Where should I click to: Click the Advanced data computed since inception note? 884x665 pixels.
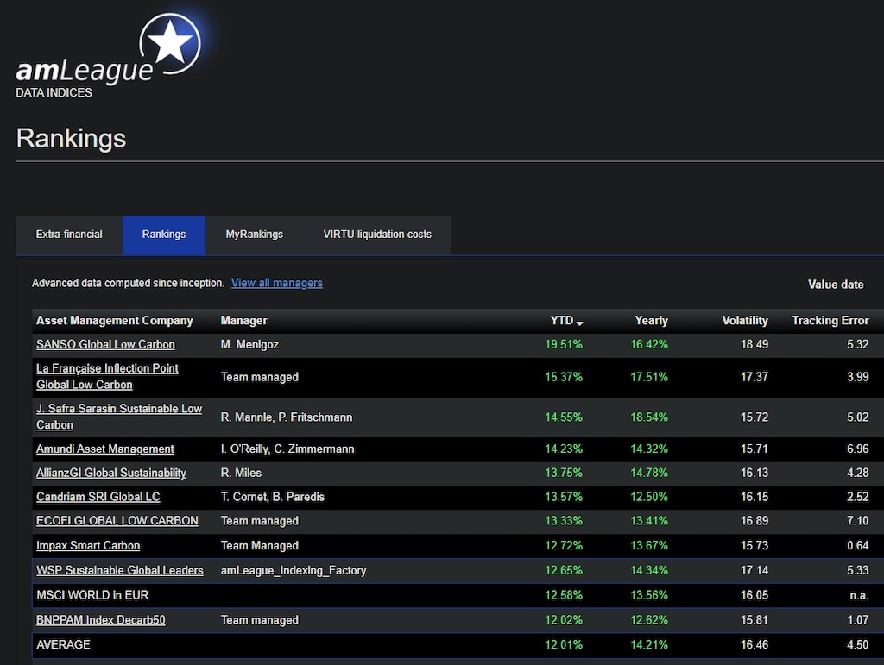128,283
